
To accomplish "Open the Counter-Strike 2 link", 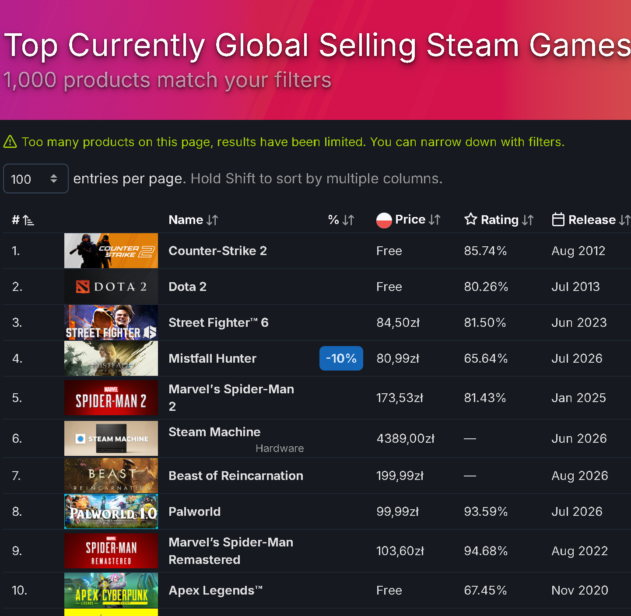I will coord(218,251).
